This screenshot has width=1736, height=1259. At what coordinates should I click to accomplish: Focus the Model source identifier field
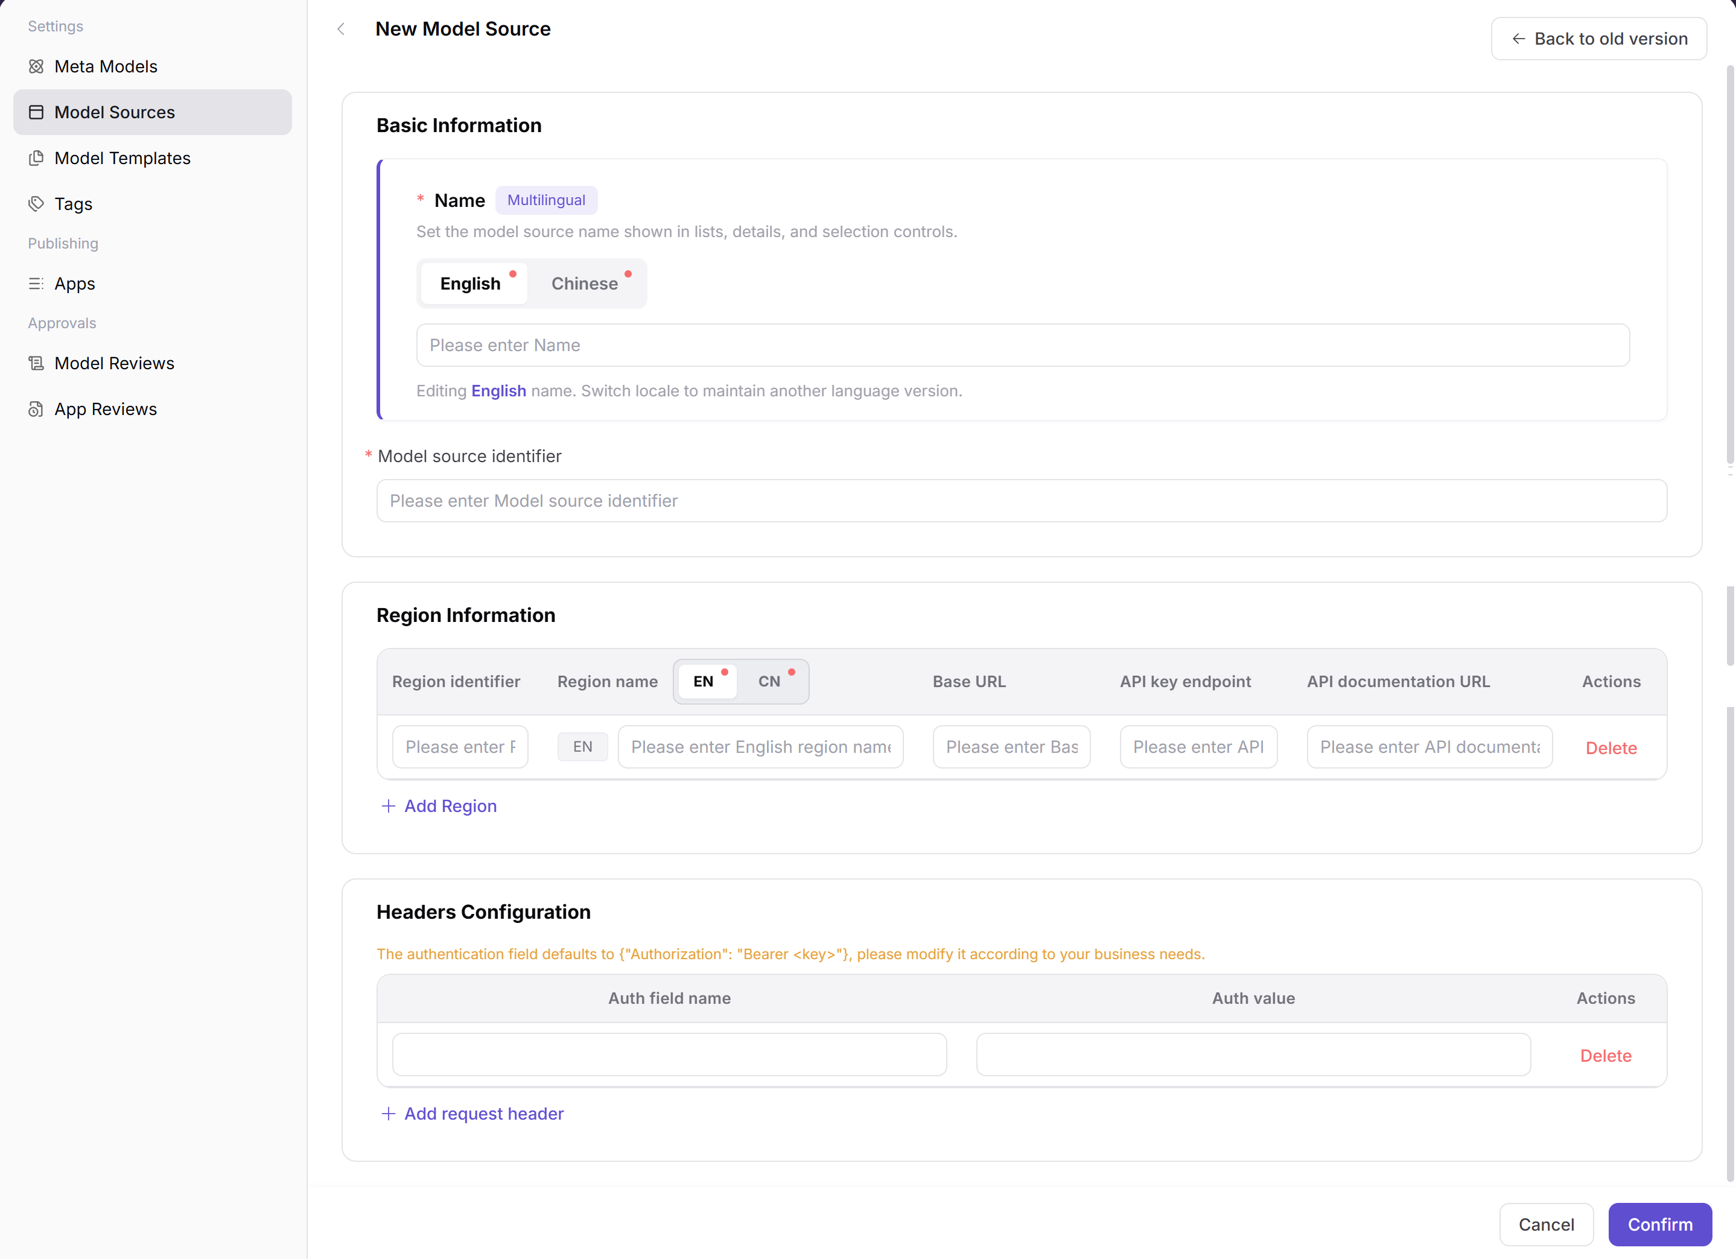(x=1022, y=501)
